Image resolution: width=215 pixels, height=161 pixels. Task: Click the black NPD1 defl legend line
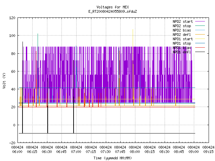(x=200, y=52)
